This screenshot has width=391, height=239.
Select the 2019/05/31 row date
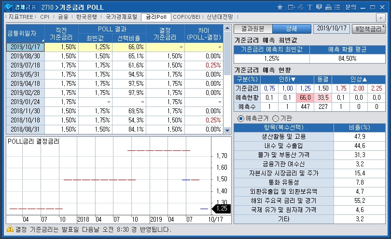click(x=25, y=74)
